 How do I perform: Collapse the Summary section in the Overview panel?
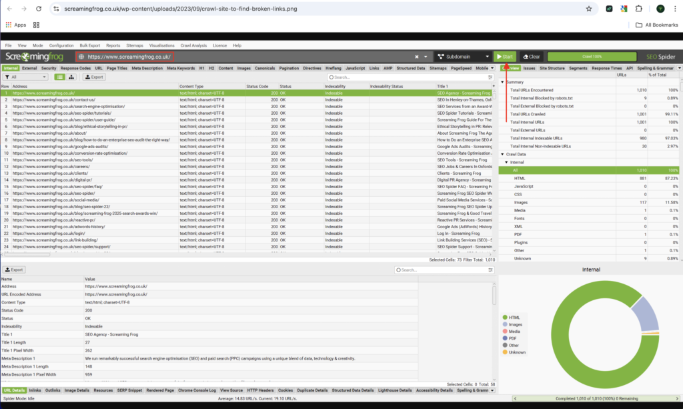[503, 81]
